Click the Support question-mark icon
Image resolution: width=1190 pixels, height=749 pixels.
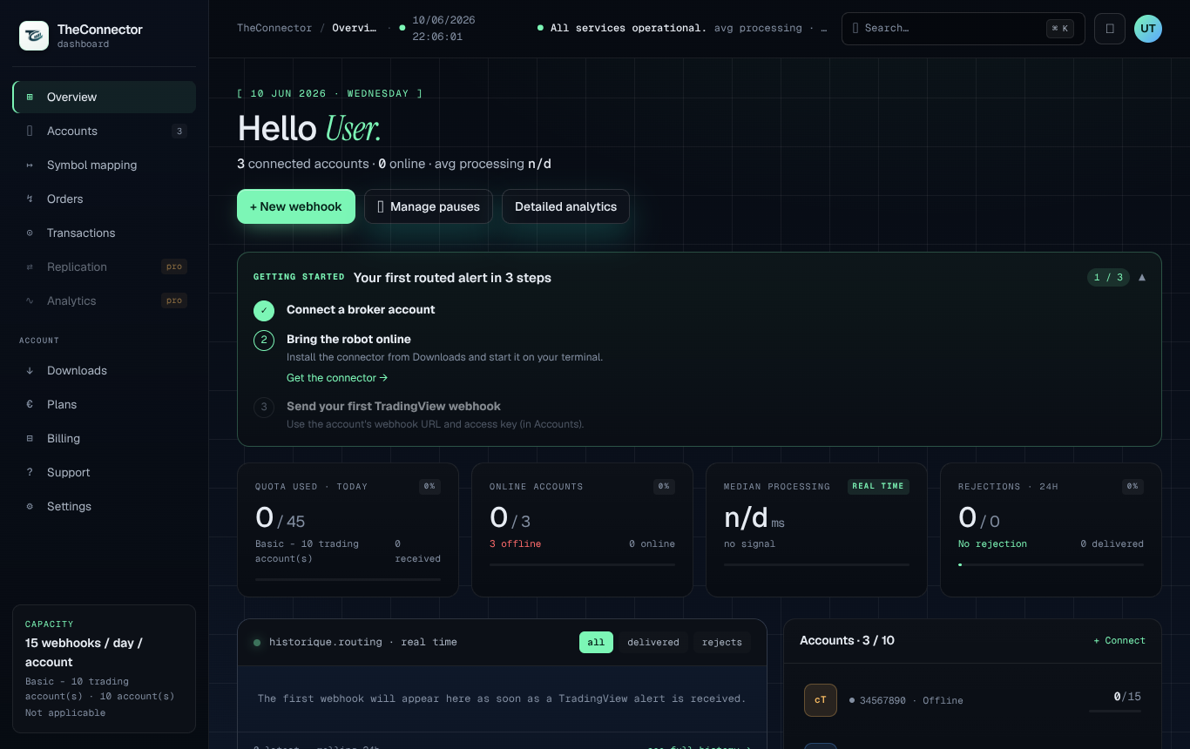pos(30,472)
